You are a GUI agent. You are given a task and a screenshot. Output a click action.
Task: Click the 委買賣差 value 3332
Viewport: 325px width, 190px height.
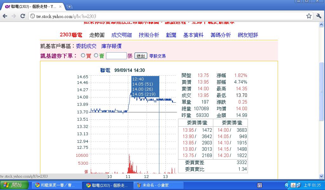click(x=242, y=162)
